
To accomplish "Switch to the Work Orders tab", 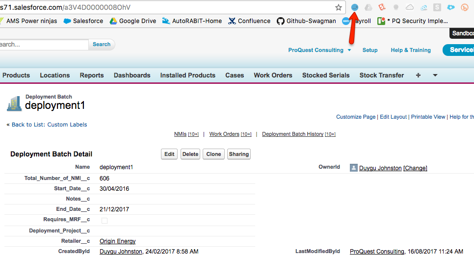I will pyautogui.click(x=273, y=75).
